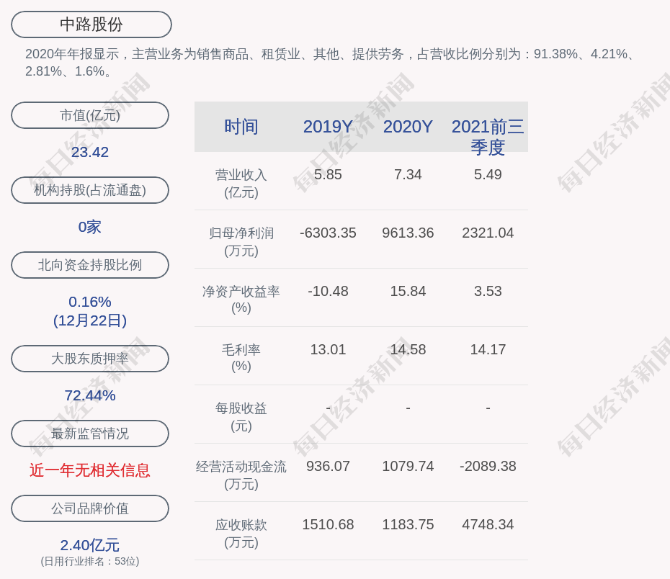
Task: Select the 最新监管情况 pill
Action: pyautogui.click(x=90, y=434)
